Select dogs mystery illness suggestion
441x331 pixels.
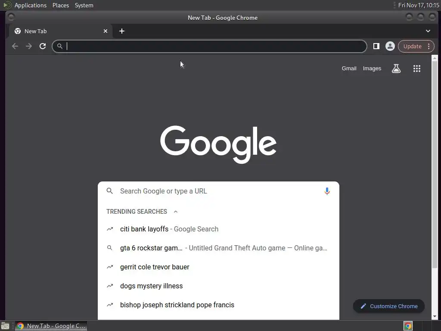point(218,286)
